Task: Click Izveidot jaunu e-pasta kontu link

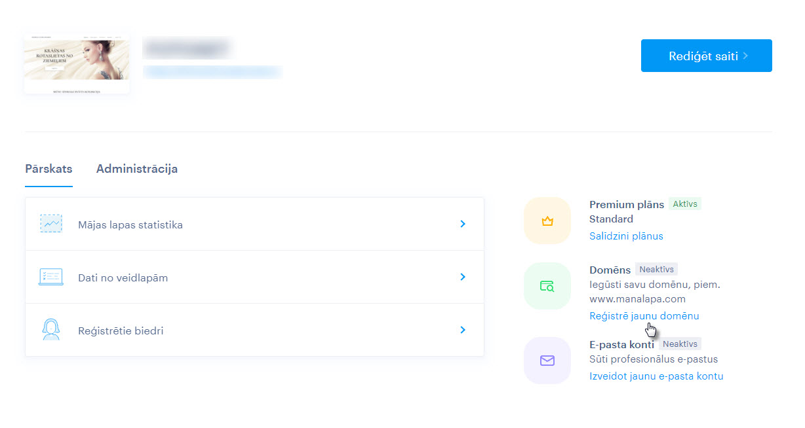Action: tap(656, 376)
